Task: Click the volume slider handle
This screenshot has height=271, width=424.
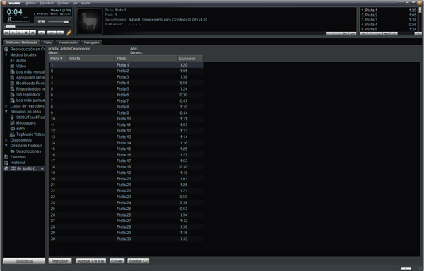Action: point(66,22)
